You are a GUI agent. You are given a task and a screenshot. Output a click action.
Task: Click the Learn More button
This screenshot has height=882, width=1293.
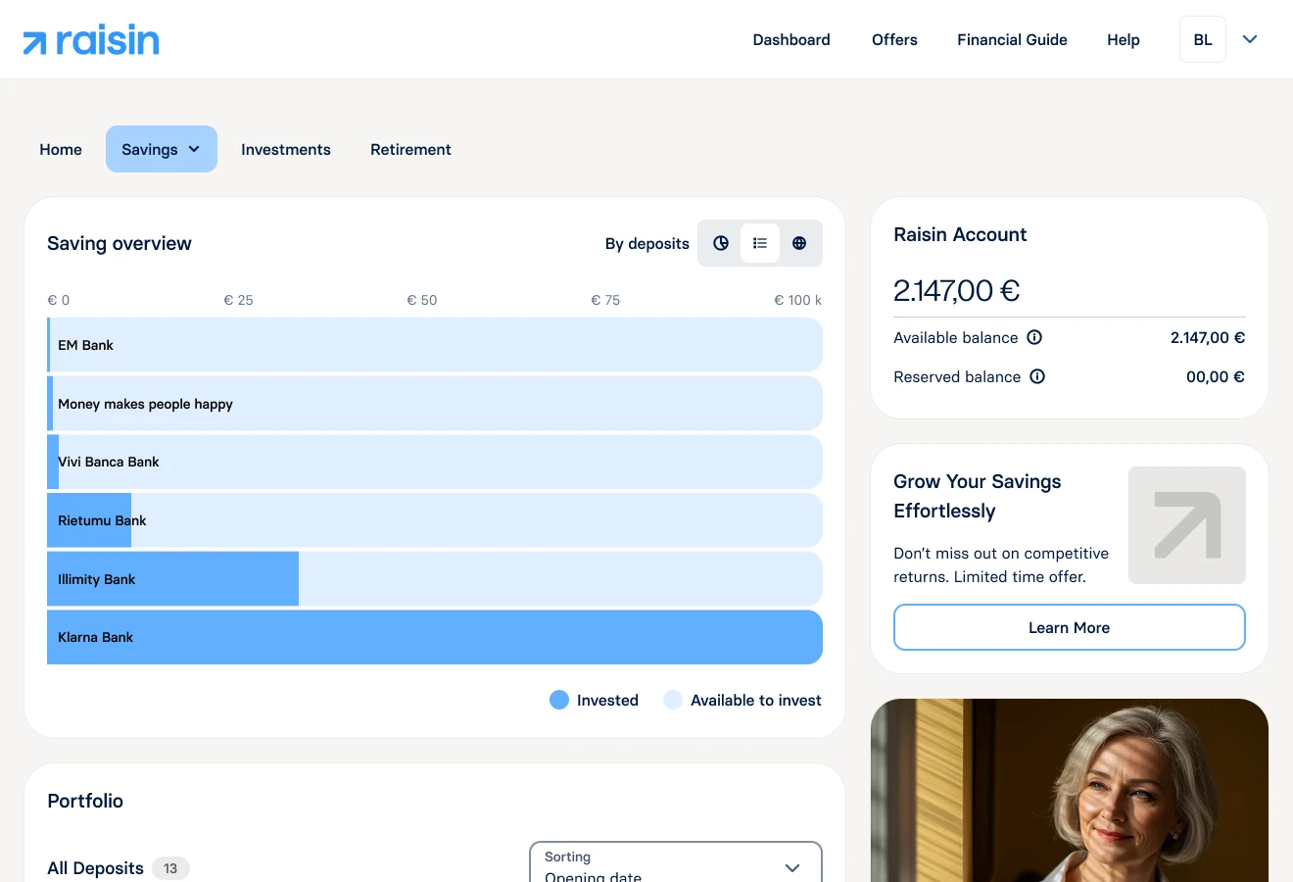tap(1070, 627)
